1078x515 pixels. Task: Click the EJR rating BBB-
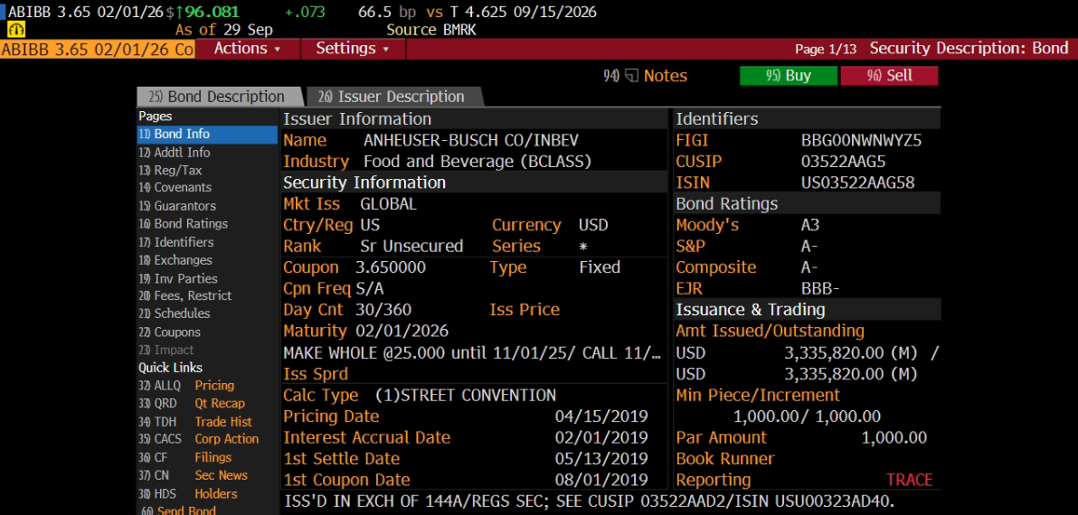click(820, 288)
